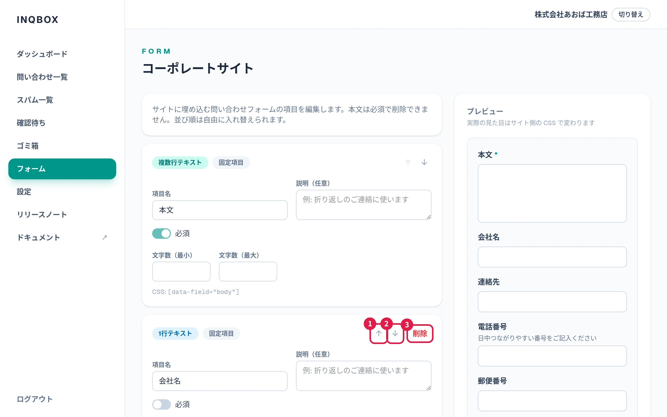The height and width of the screenshot is (417, 667).
Task: Click the CSS selector text data-field="body"
Action: pyautogui.click(x=203, y=292)
